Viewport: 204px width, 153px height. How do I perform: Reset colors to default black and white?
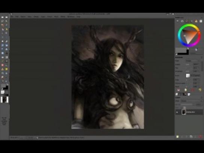coord(176,54)
